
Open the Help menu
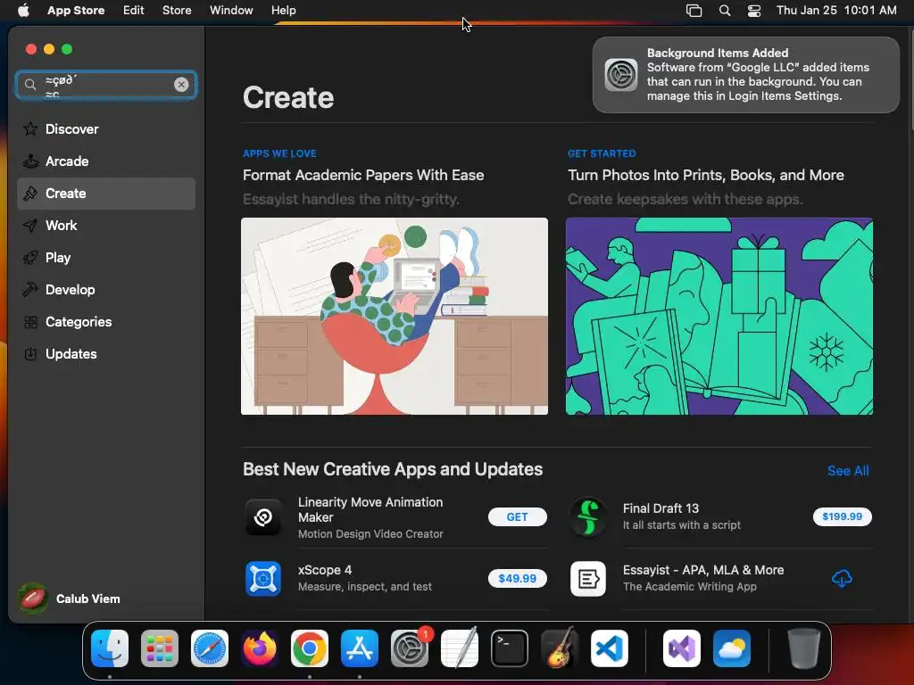[x=283, y=11]
